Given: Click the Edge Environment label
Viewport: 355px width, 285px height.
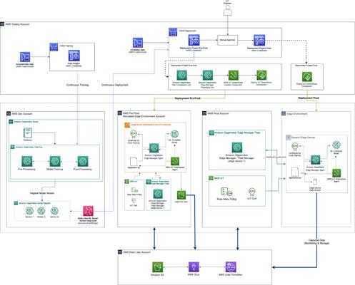Looking at the screenshot, I should (297, 114).
